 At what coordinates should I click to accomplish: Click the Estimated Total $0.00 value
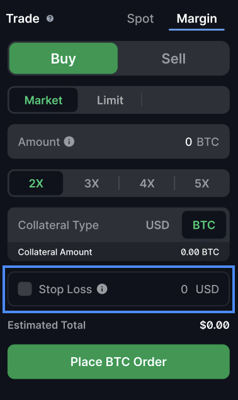click(215, 325)
